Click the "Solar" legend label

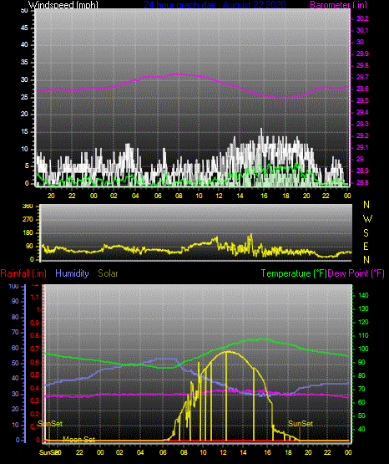coord(108,273)
